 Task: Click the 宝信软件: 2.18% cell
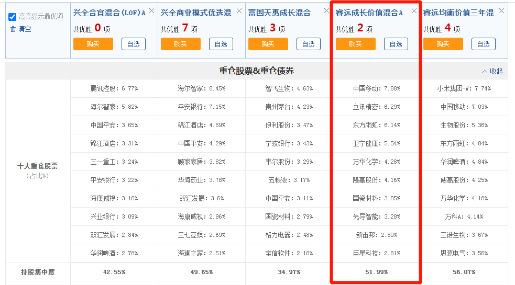point(289,254)
